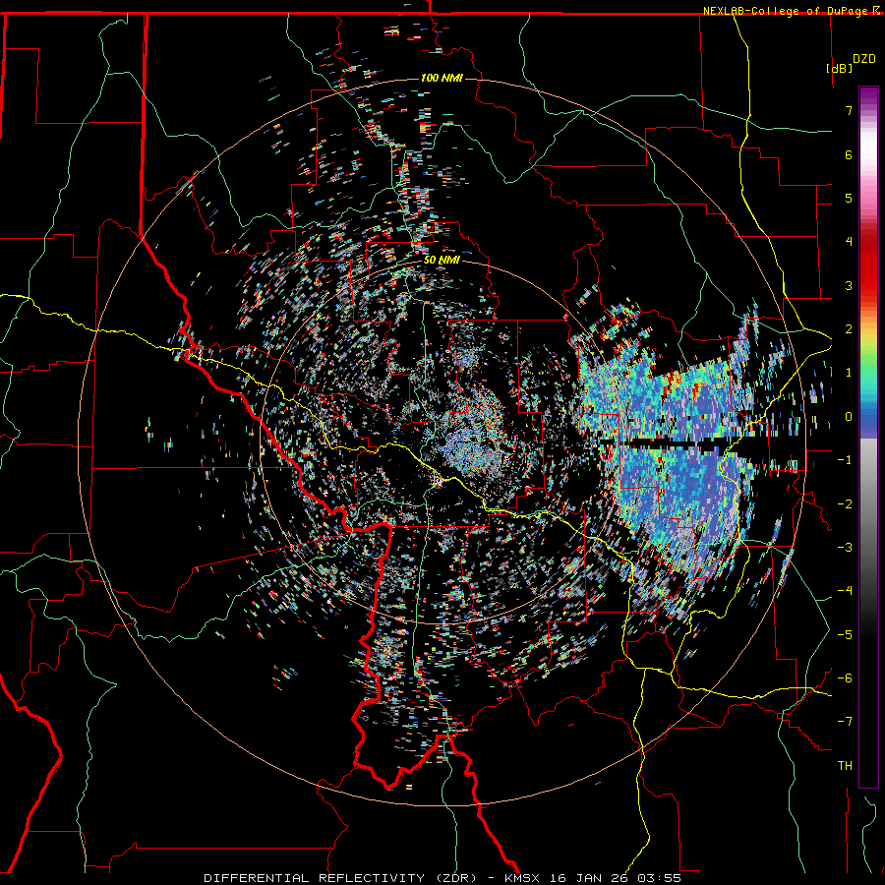The width and height of the screenshot is (885, 885).
Task: Click the -1 value on the color scale
Action: (845, 460)
